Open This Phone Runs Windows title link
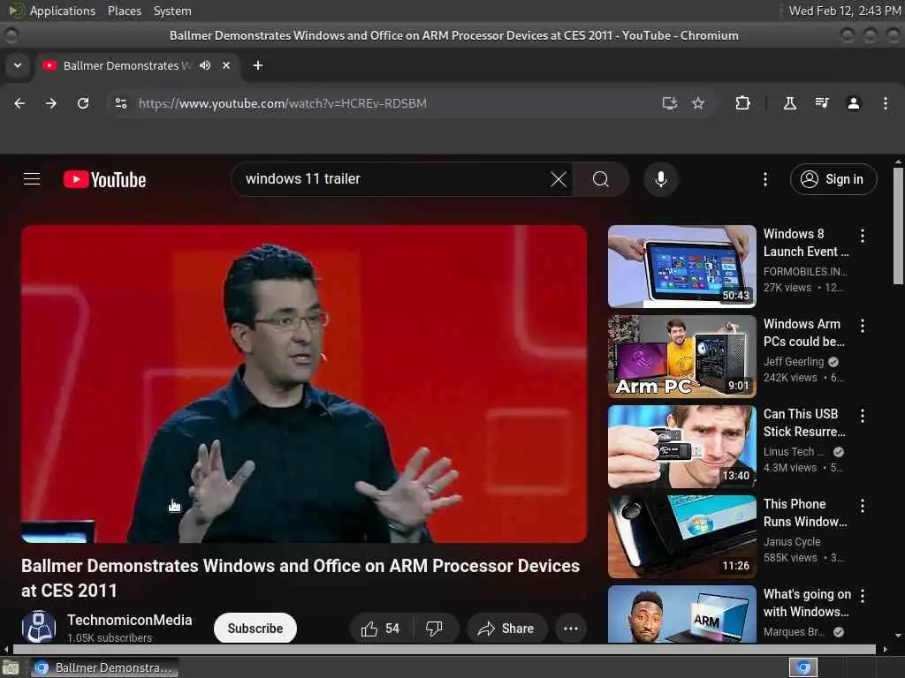This screenshot has height=678, width=905. pos(805,513)
